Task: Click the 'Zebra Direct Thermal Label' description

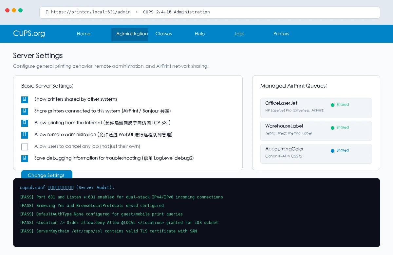Action: (289, 133)
